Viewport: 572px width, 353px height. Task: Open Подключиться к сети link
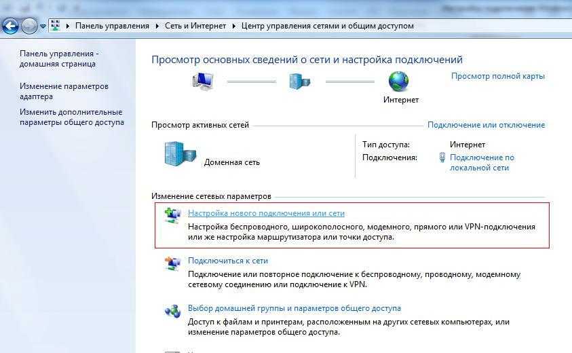click(x=228, y=261)
